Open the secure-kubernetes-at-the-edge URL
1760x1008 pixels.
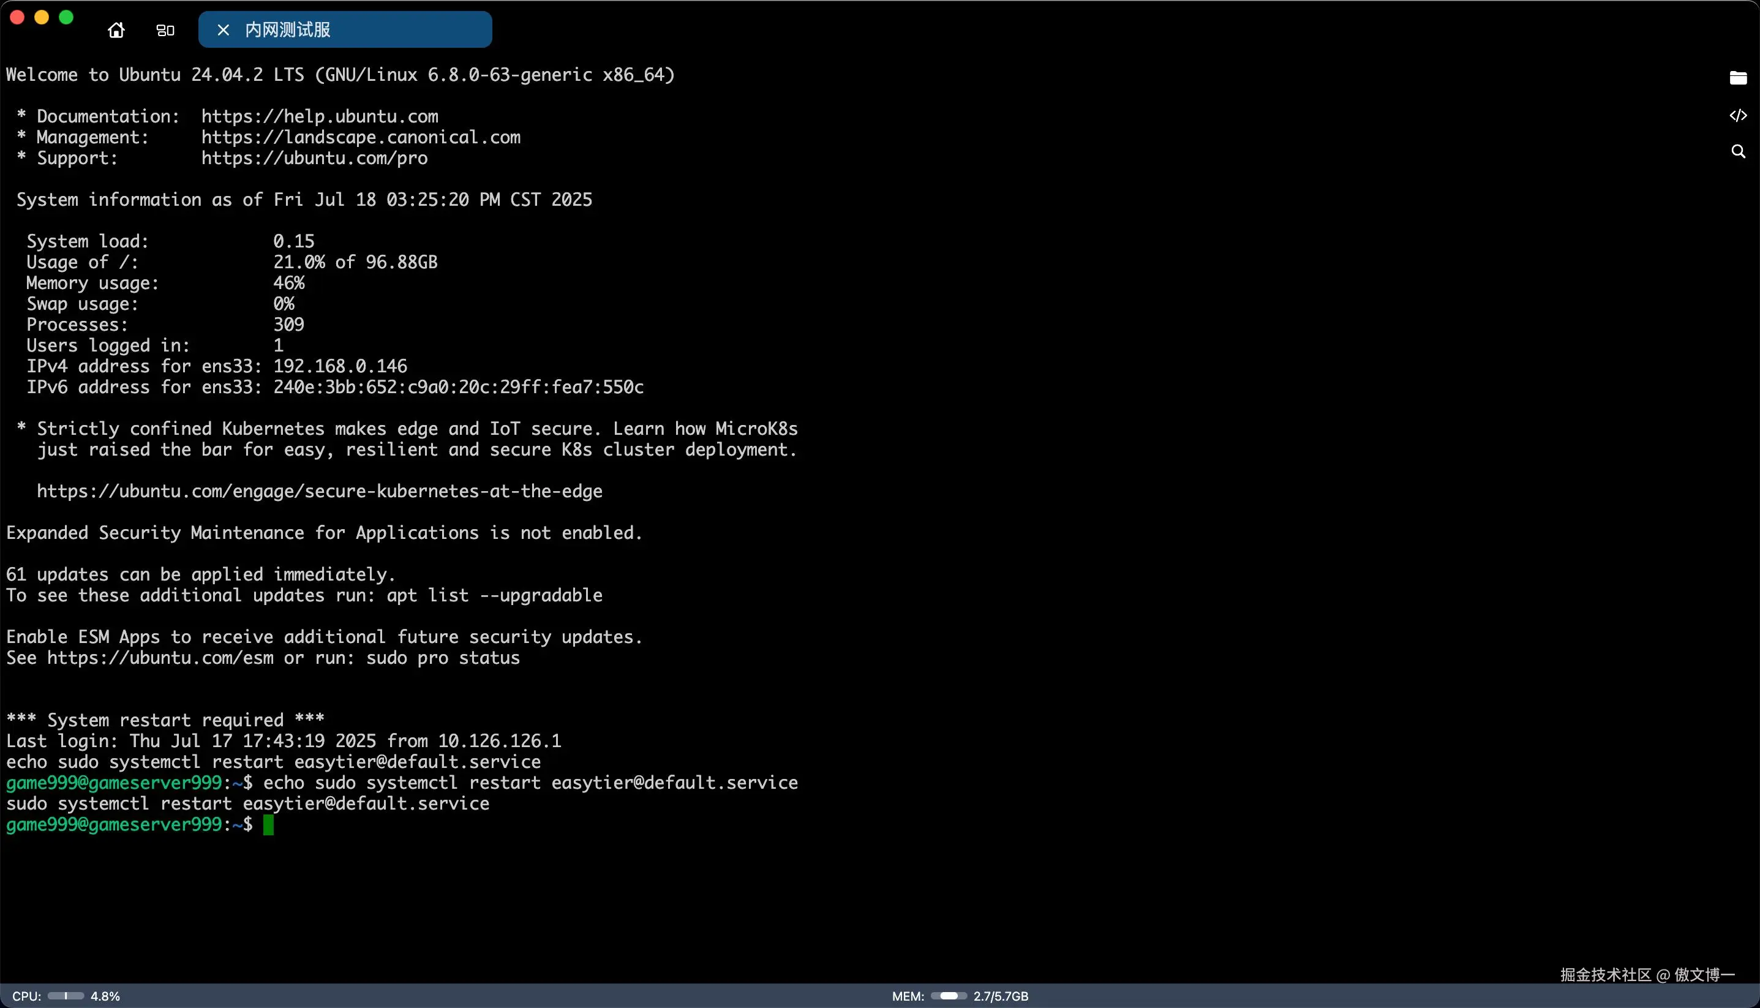coord(319,491)
